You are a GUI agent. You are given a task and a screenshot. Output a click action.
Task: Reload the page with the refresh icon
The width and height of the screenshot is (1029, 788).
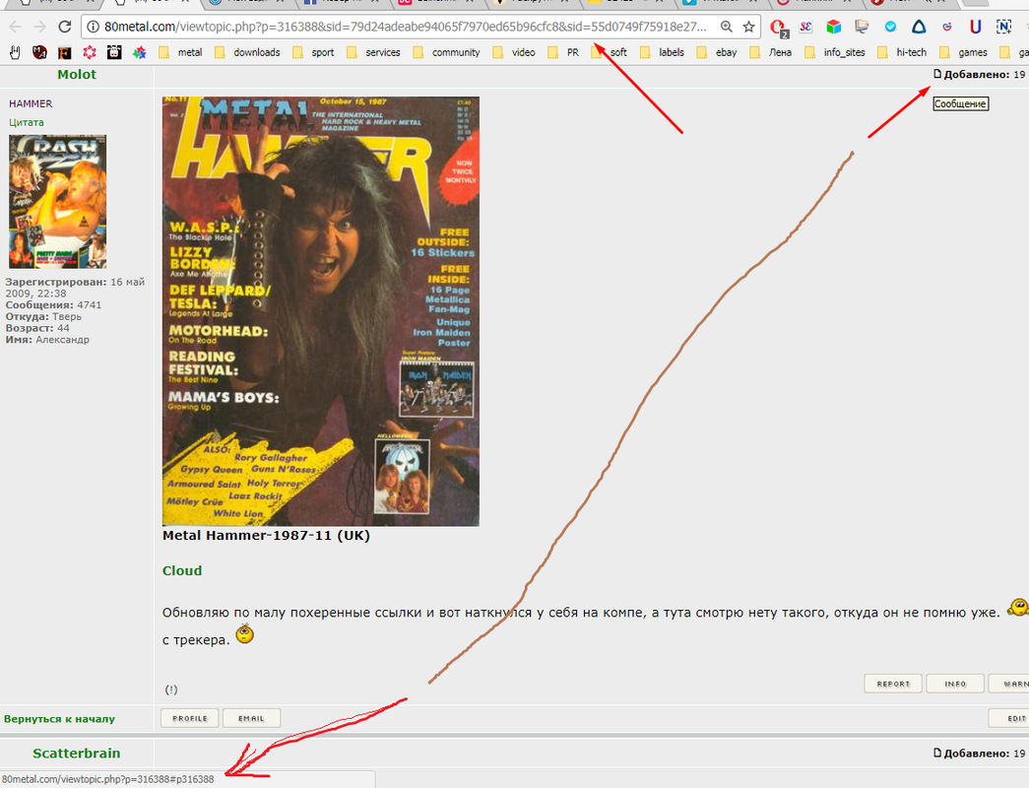click(x=64, y=27)
